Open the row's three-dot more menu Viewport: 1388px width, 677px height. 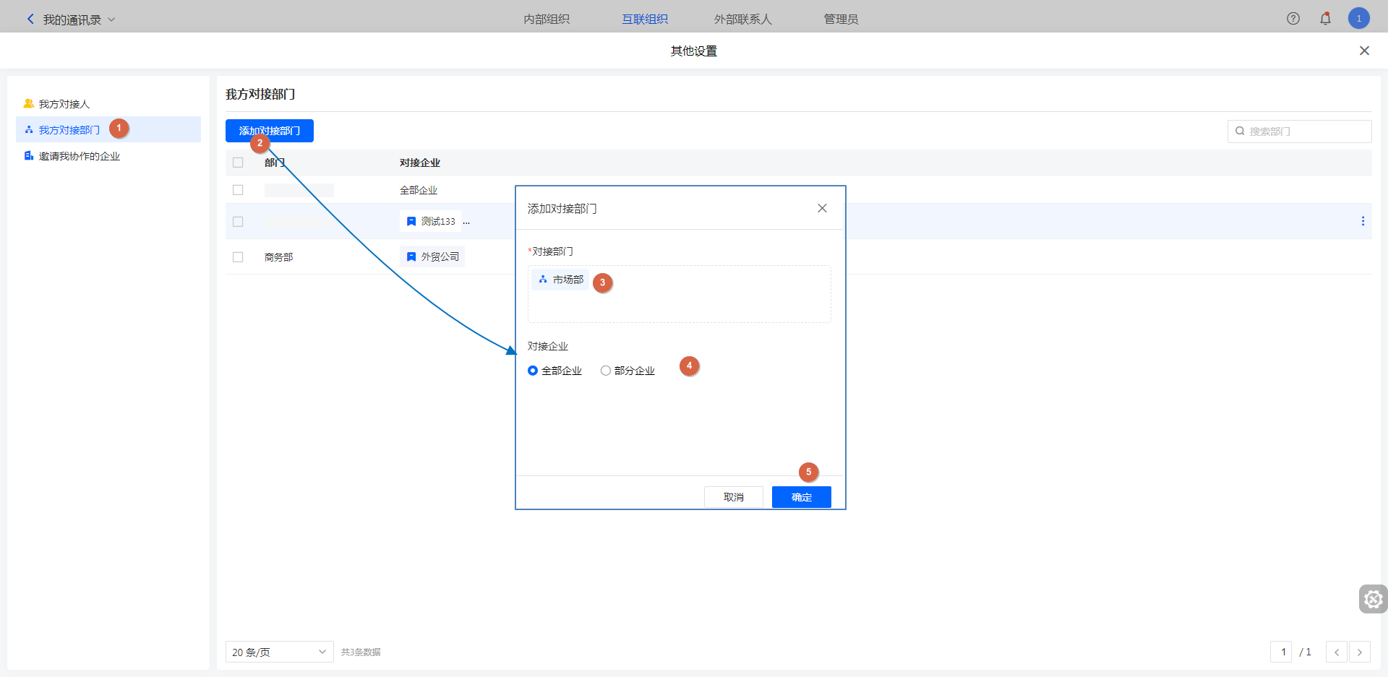point(1363,221)
